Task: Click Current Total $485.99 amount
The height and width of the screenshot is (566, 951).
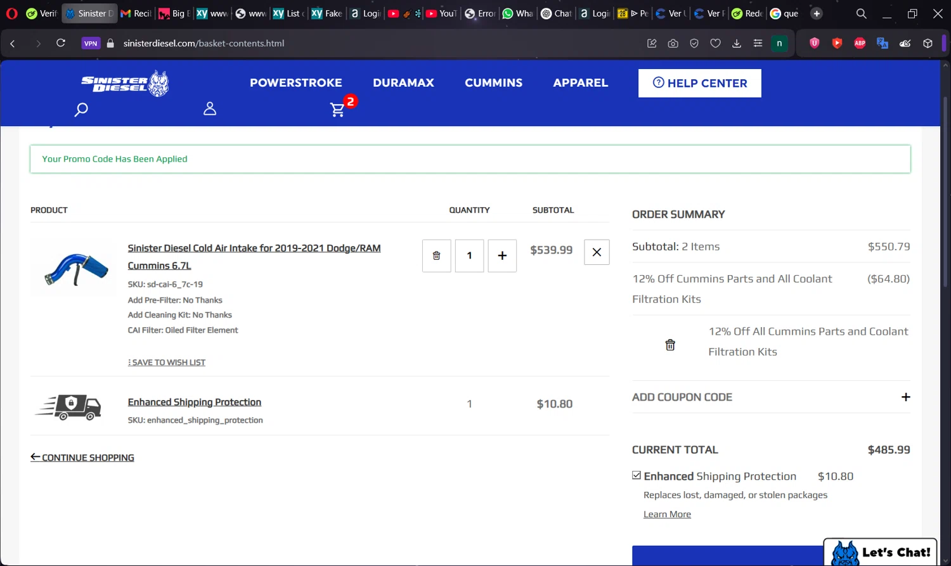Action: [x=889, y=449]
